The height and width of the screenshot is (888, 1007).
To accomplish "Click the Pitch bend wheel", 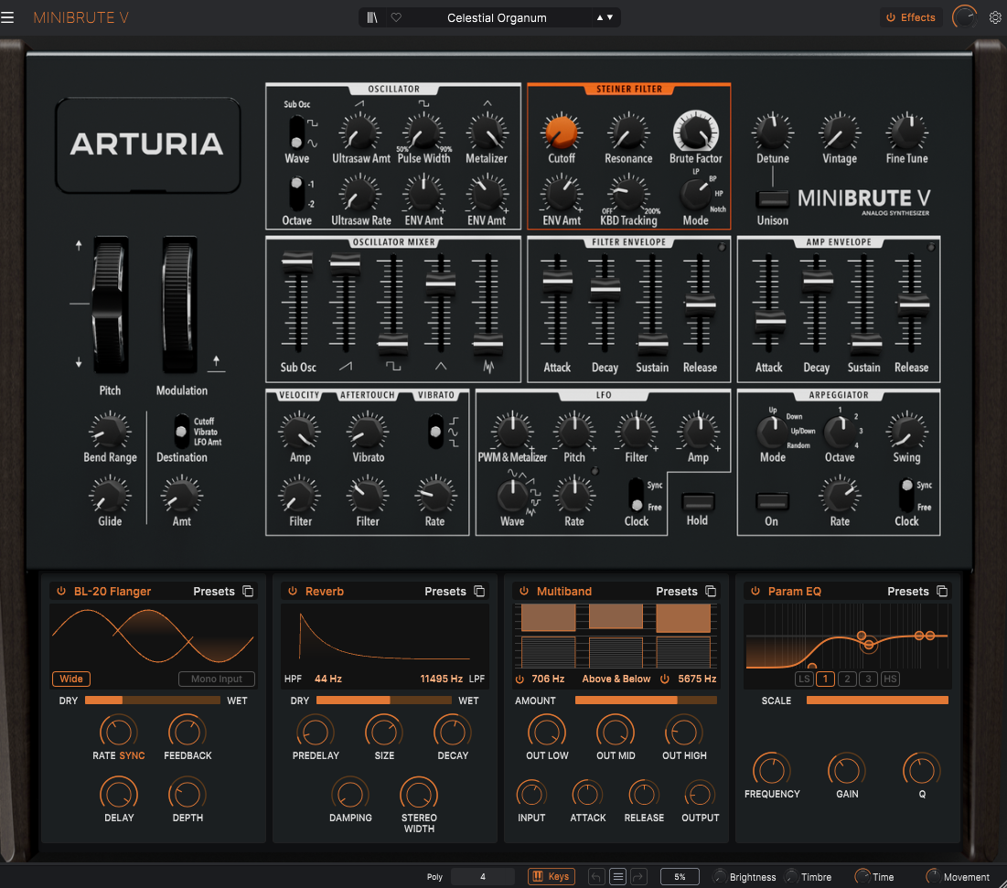I will tap(111, 305).
